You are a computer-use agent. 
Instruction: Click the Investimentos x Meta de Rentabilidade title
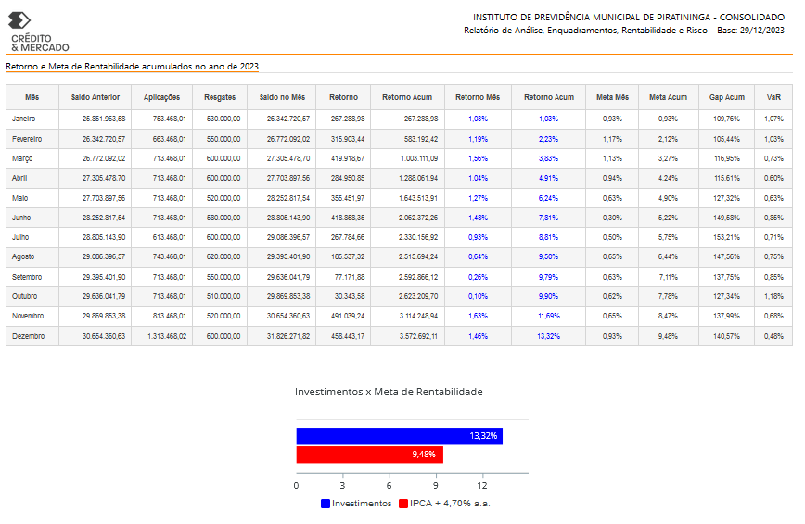click(x=389, y=392)
